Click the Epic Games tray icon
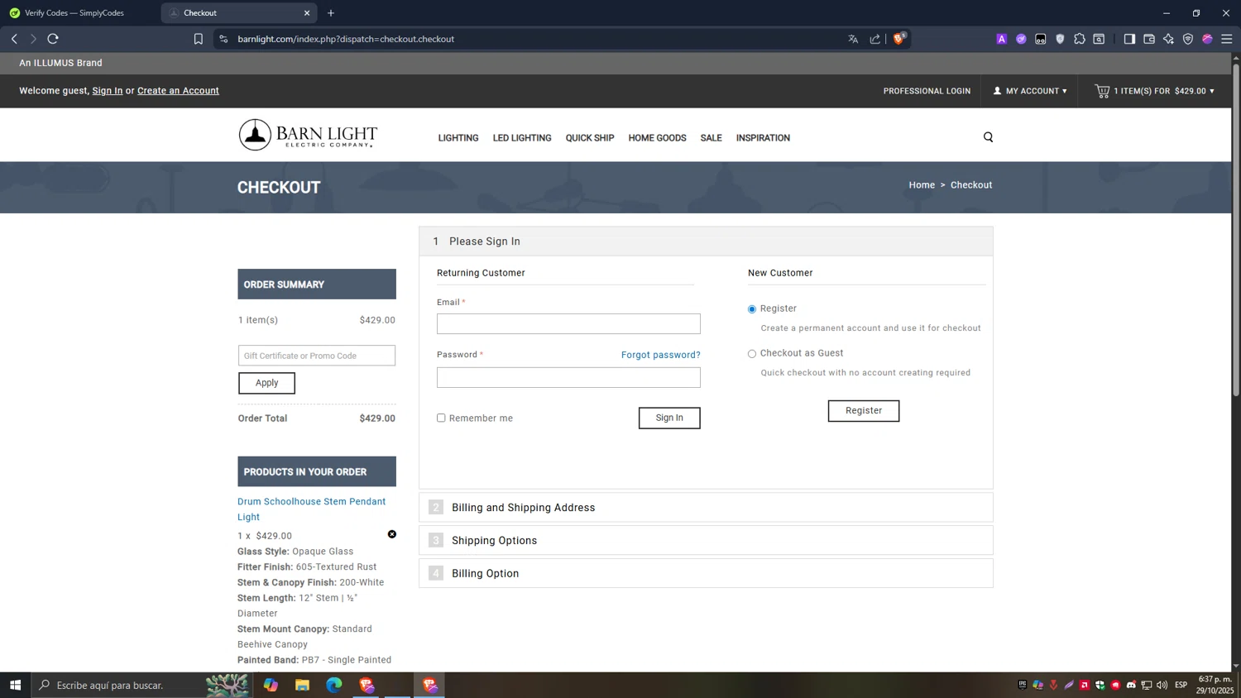The width and height of the screenshot is (1241, 698). point(1023,685)
